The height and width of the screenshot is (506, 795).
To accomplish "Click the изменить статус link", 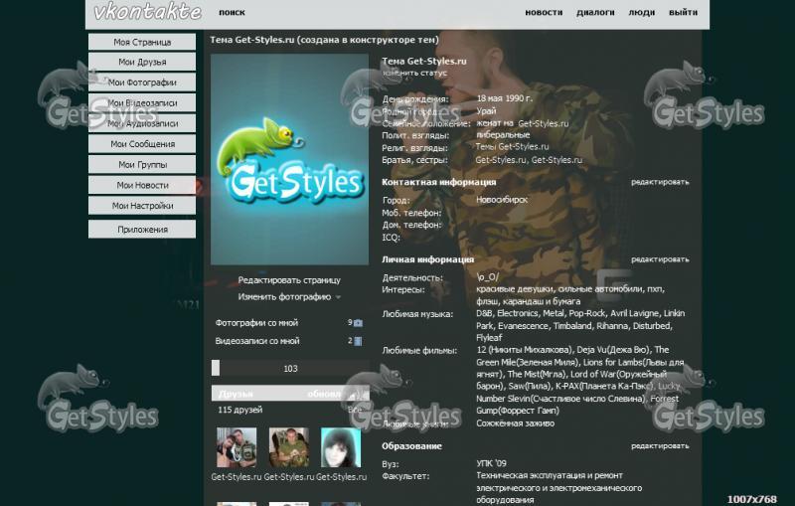I will point(414,74).
